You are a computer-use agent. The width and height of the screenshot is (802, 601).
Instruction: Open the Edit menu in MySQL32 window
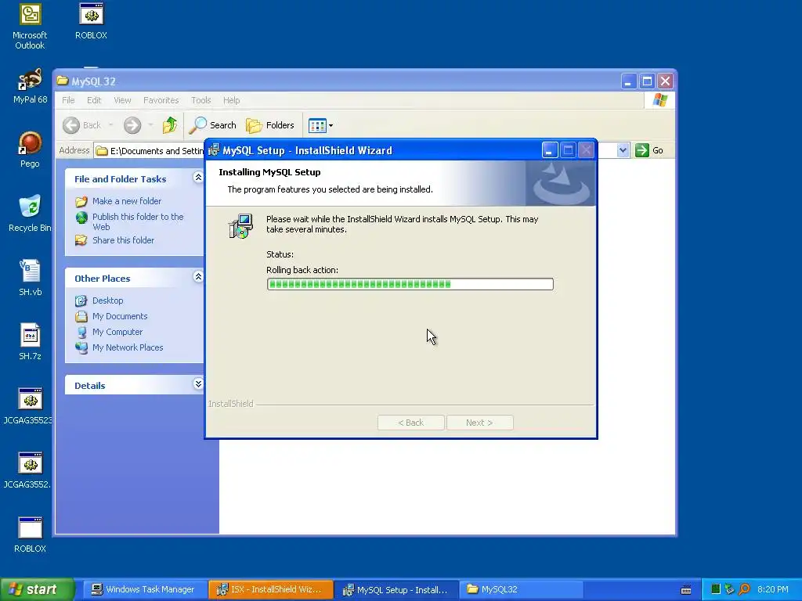(94, 100)
